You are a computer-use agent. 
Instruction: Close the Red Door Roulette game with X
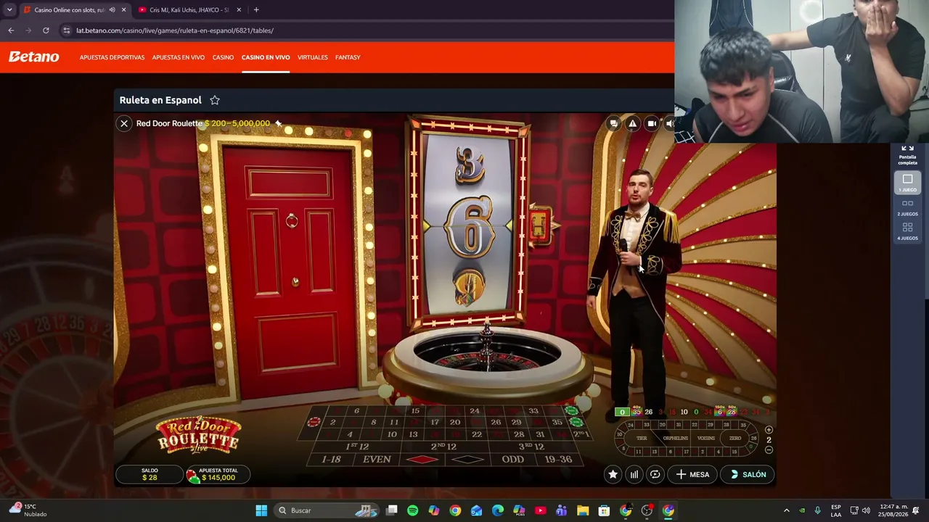coord(124,123)
